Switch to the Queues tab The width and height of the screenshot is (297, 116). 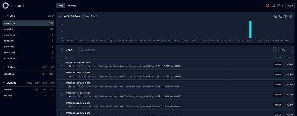pyautogui.click(x=72, y=6)
